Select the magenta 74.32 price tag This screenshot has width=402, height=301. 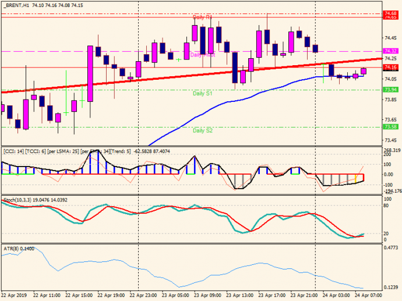click(x=390, y=51)
